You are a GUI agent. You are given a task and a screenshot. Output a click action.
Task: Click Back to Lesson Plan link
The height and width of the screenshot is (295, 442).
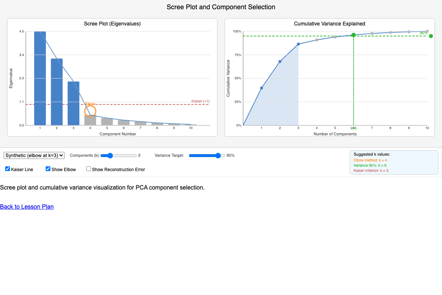coord(27,206)
